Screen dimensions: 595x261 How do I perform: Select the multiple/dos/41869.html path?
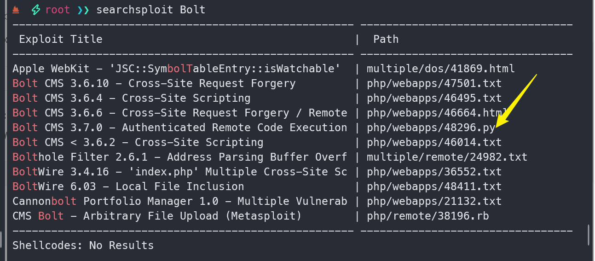(440, 69)
